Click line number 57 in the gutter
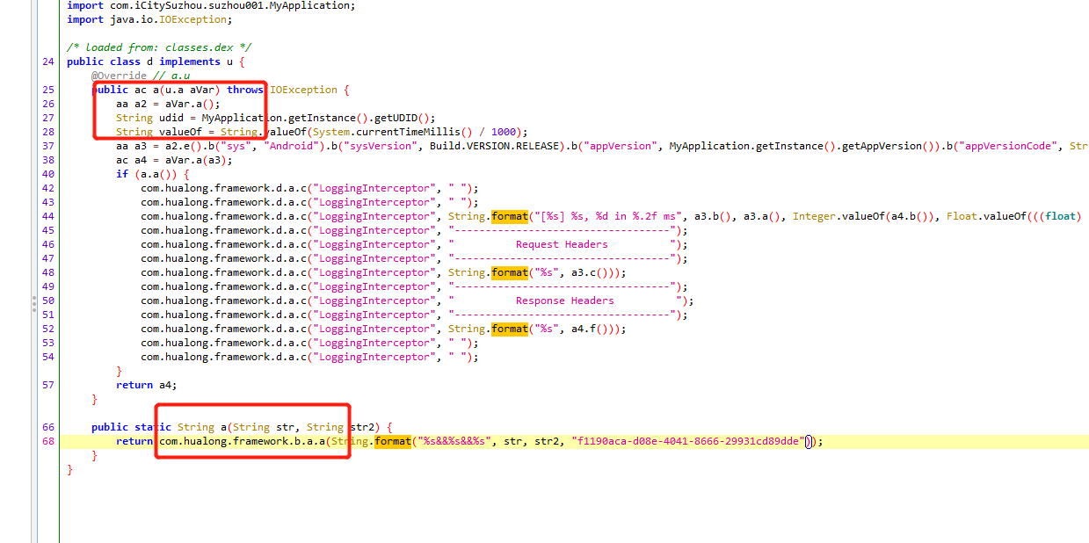Viewport: 1089px width, 543px height. click(47, 385)
